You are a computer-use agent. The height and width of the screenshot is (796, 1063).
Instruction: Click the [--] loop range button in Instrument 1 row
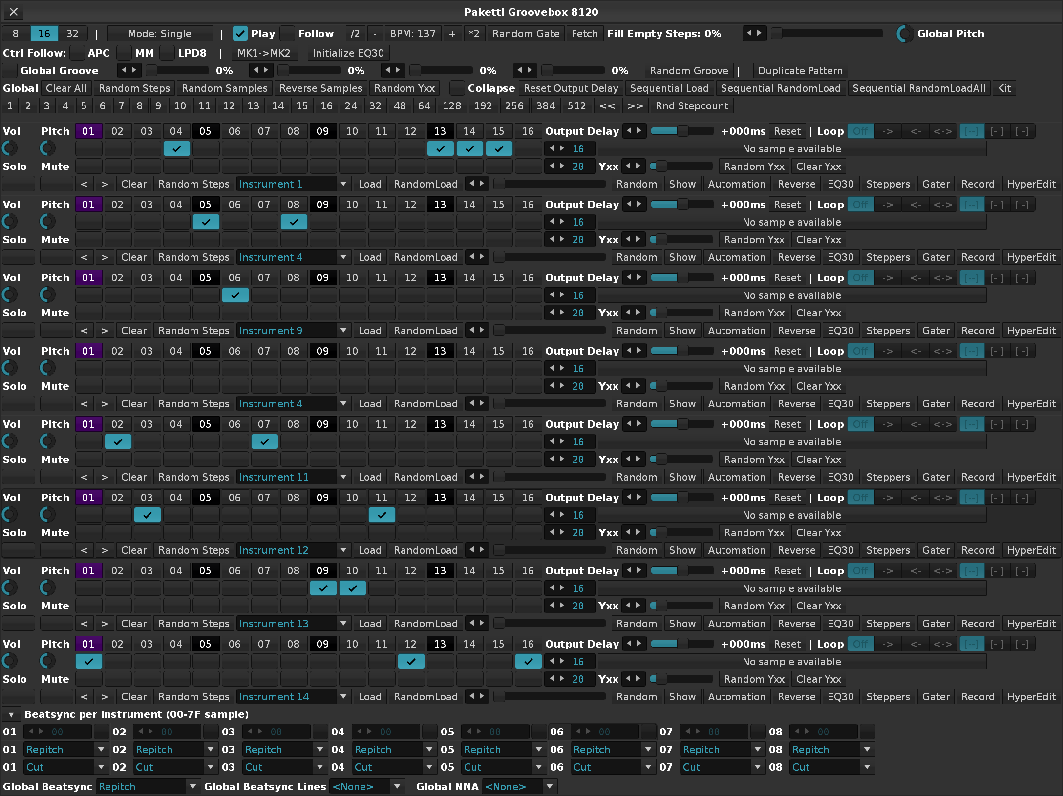click(972, 131)
